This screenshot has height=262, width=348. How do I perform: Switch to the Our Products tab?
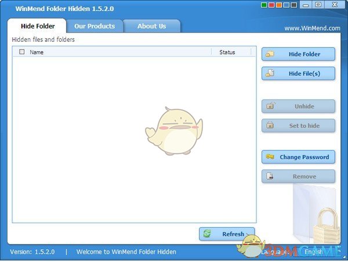click(x=95, y=26)
